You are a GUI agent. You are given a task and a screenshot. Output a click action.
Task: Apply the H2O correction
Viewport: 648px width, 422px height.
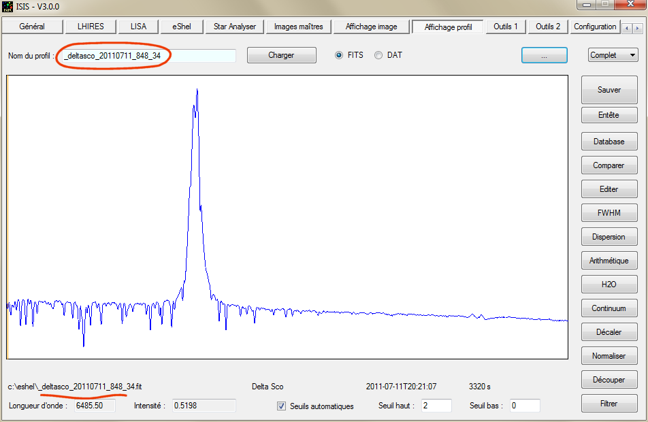point(609,284)
